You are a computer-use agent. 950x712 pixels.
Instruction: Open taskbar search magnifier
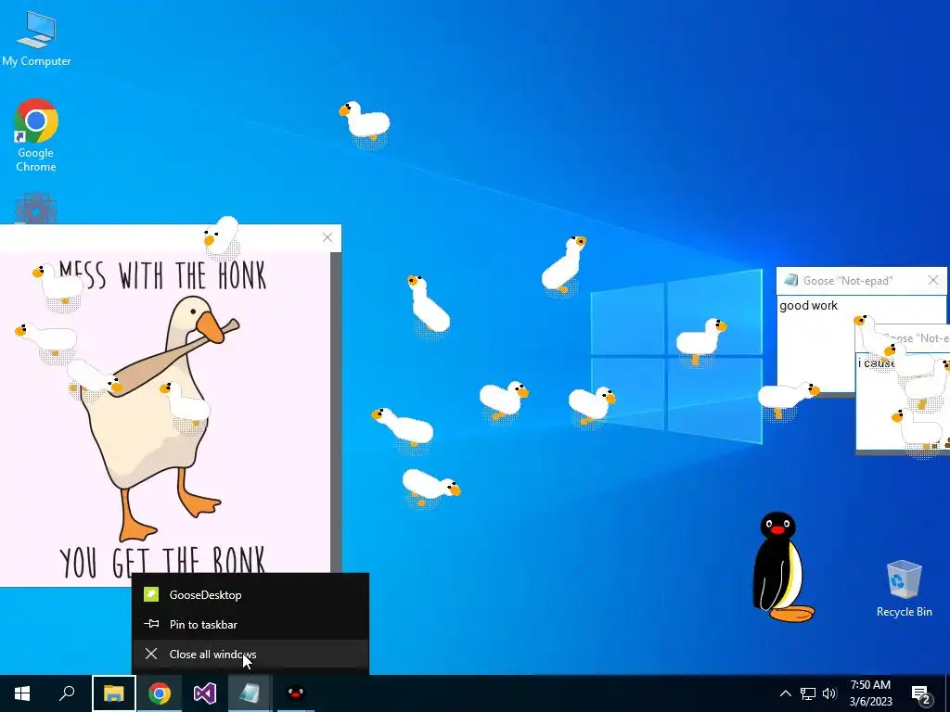[x=67, y=693]
